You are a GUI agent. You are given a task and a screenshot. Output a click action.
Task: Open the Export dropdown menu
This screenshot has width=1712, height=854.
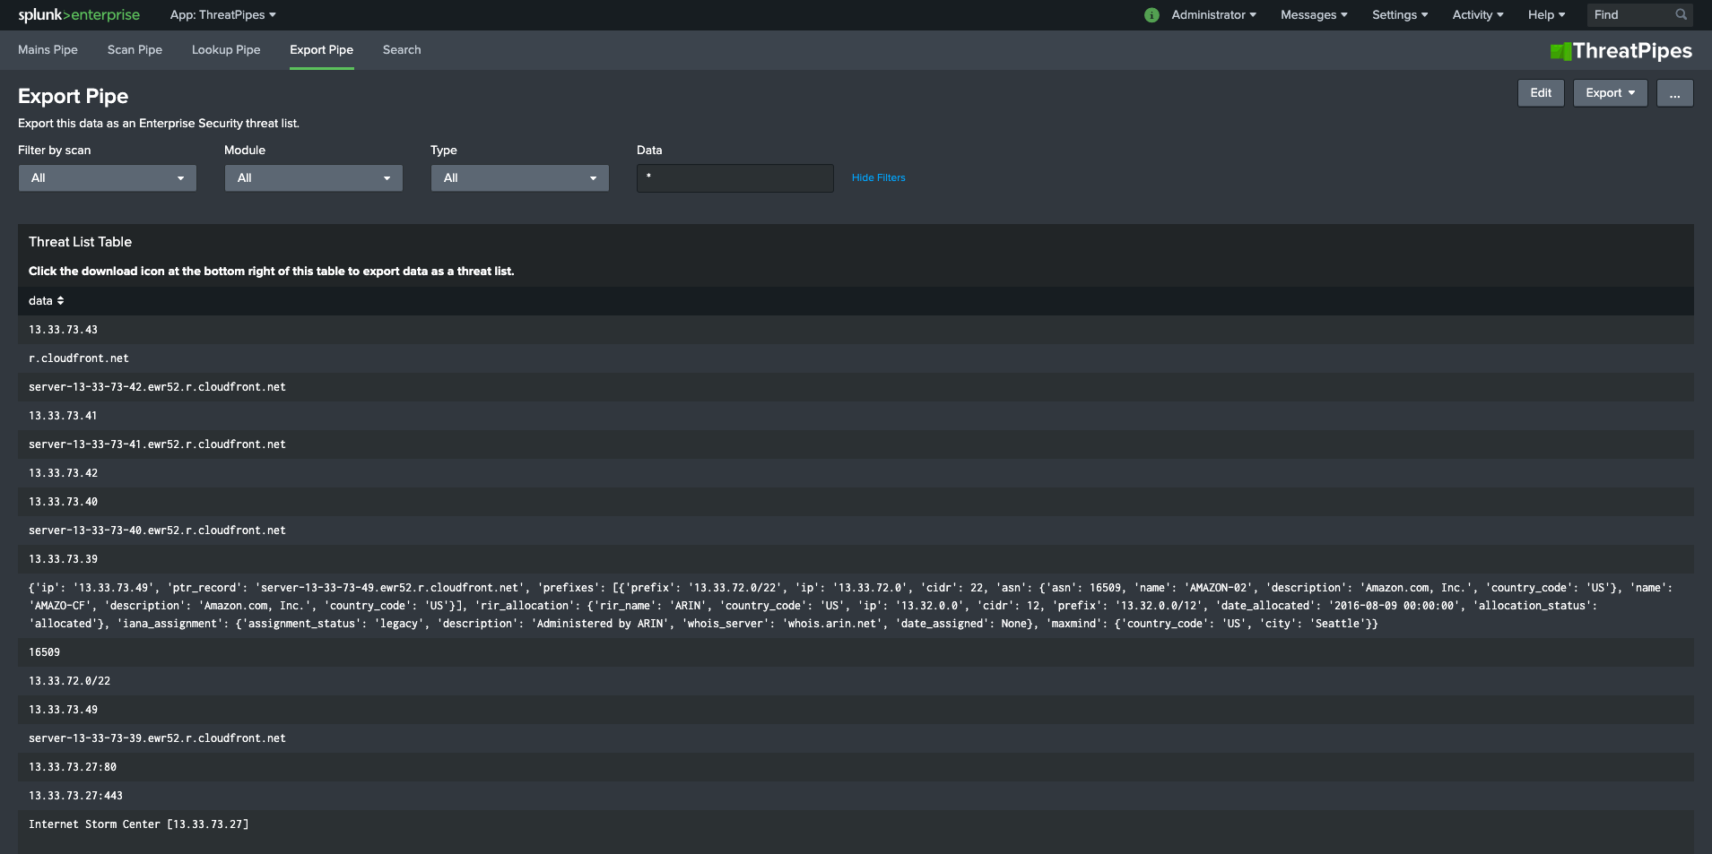[1609, 92]
